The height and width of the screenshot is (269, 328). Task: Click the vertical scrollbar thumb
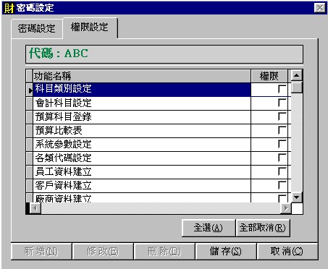[297, 87]
